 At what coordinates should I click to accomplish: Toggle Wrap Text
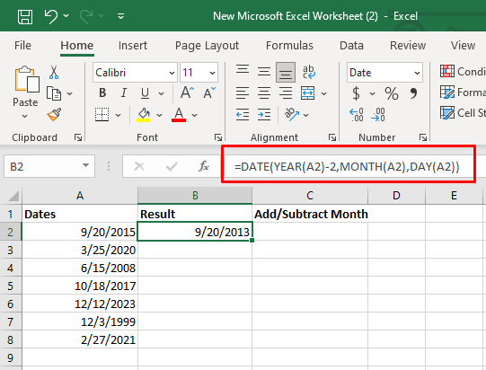308,72
